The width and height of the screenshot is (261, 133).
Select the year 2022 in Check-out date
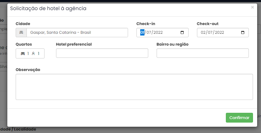219,32
